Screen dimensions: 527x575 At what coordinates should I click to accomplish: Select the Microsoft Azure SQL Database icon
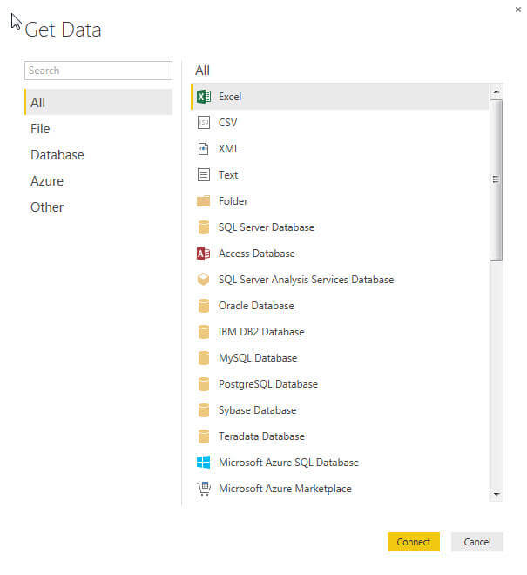click(204, 463)
